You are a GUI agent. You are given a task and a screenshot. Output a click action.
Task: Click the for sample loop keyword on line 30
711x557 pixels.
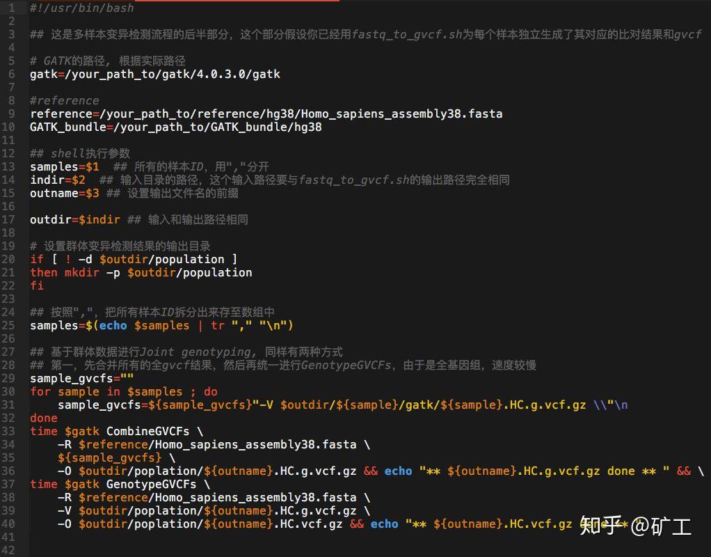[38, 391]
